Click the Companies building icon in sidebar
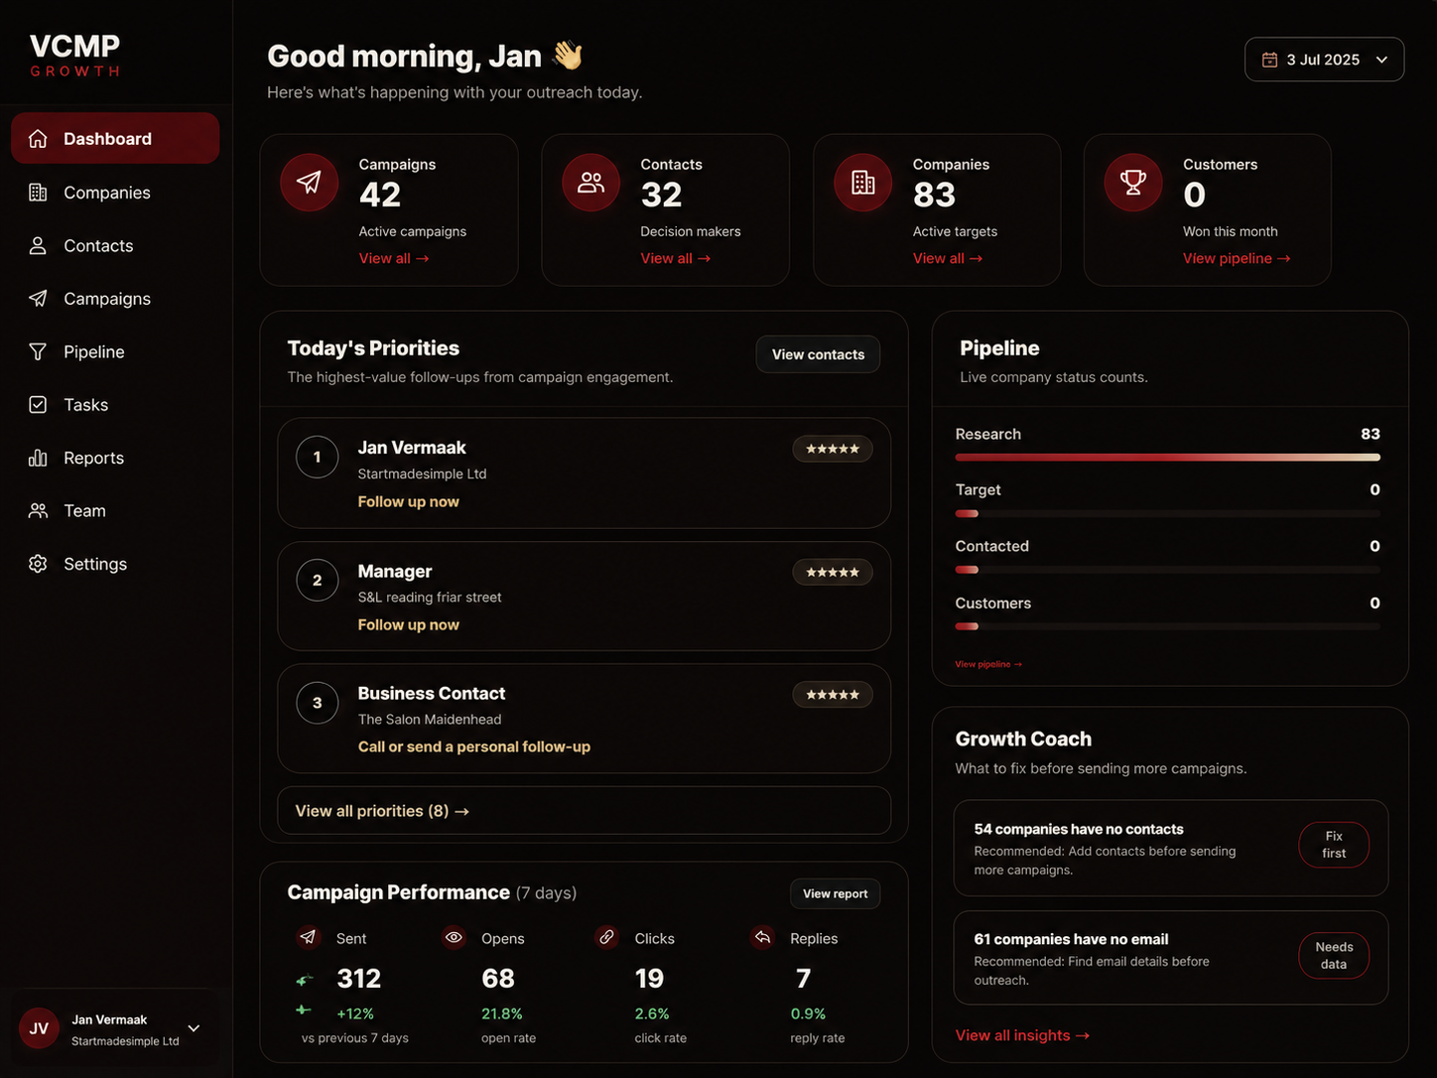1437x1078 pixels. click(x=38, y=193)
